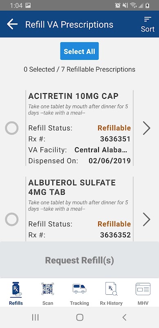Expand Albuterol Sulfate 4MG TAB details chevron
Screen dimensions: 159x328
[147, 219]
